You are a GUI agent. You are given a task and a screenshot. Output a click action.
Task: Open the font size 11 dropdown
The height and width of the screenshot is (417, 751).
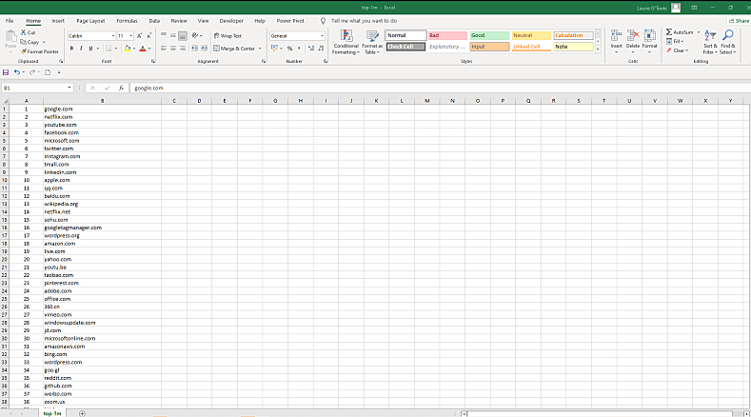click(131, 36)
